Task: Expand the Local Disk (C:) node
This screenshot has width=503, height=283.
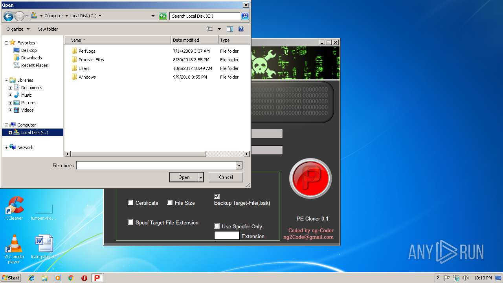Action: tap(10, 132)
